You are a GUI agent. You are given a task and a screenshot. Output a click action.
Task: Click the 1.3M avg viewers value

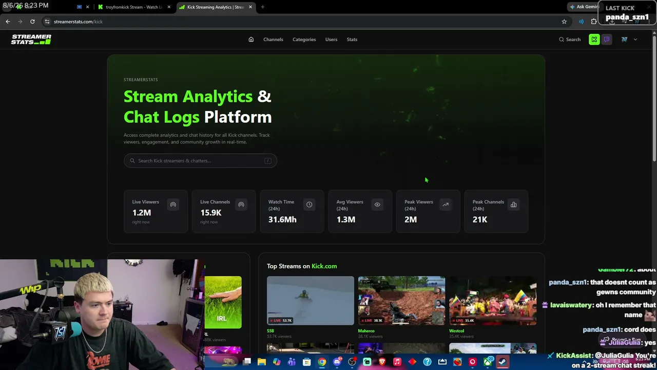(346, 219)
